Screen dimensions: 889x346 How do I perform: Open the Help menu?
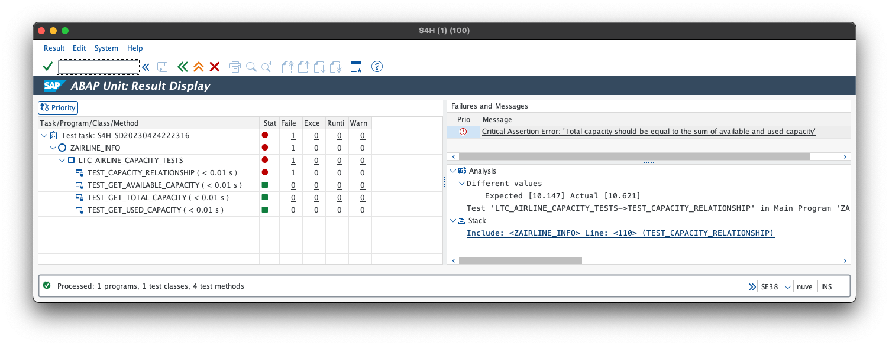(135, 48)
